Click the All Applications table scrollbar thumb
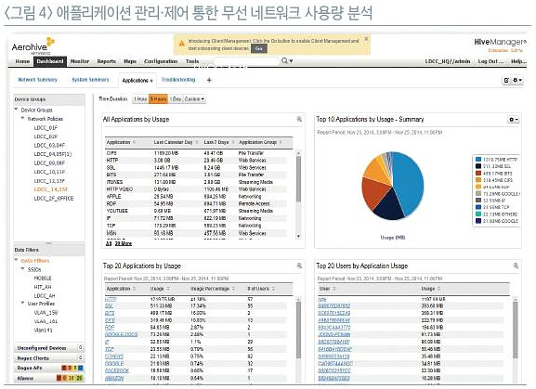This screenshot has width=536, height=389. pyautogui.click(x=298, y=179)
